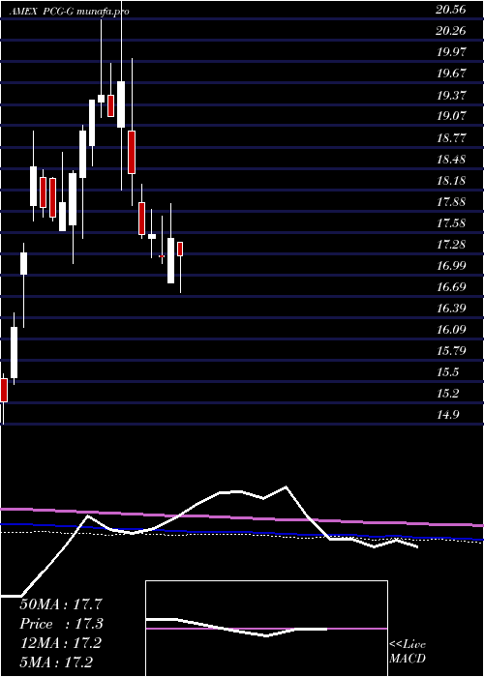Viewport: 484px width, 677px height.
Task: Click the 19.07 price axis label
Action: 451,116
